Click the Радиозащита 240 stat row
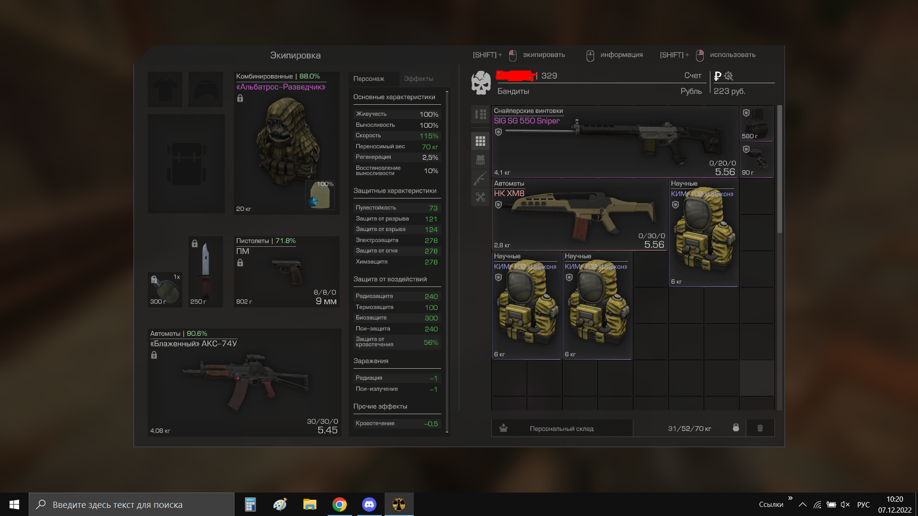The height and width of the screenshot is (516, 918). (397, 296)
